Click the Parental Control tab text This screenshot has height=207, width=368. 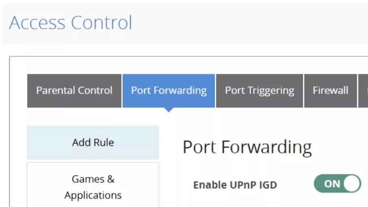[74, 91]
